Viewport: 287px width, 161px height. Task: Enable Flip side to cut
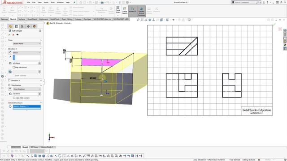click(14, 68)
